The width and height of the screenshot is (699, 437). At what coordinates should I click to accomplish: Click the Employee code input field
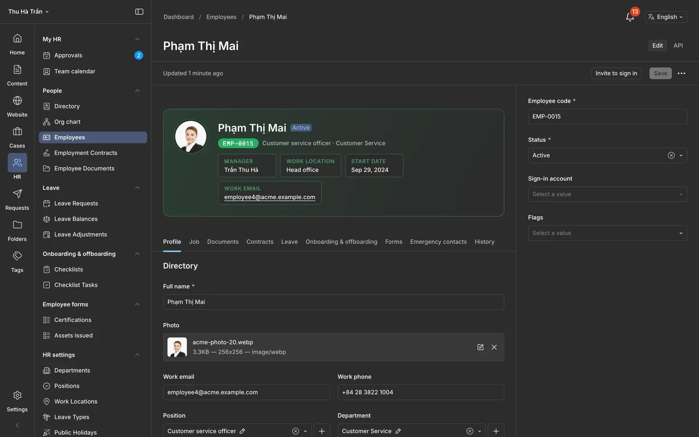tap(607, 117)
